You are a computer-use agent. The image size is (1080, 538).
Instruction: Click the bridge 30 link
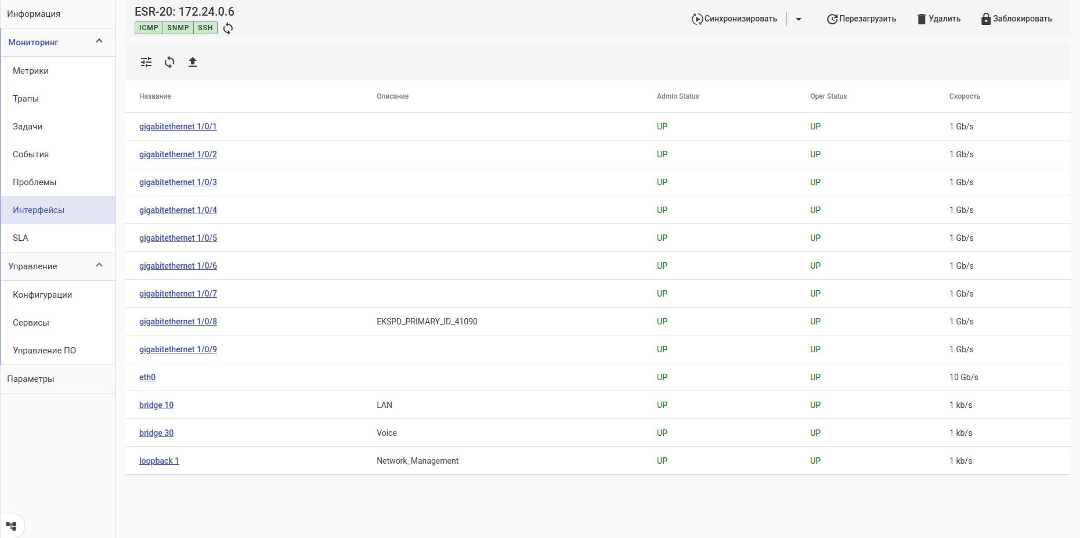(x=156, y=433)
